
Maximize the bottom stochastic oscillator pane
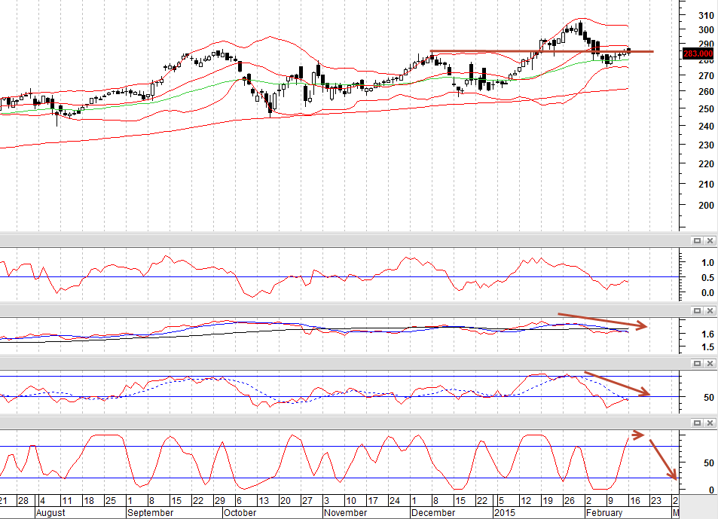(x=697, y=423)
